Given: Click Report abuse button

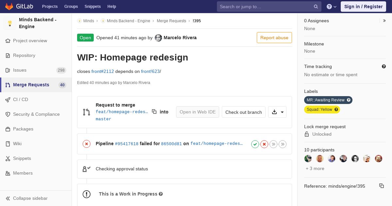Looking at the screenshot, I should tap(274, 38).
